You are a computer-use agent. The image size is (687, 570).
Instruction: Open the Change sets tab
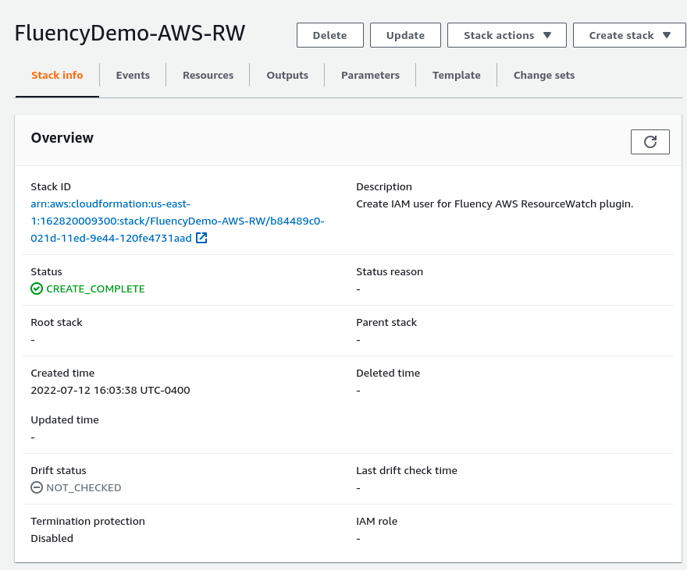tap(544, 75)
